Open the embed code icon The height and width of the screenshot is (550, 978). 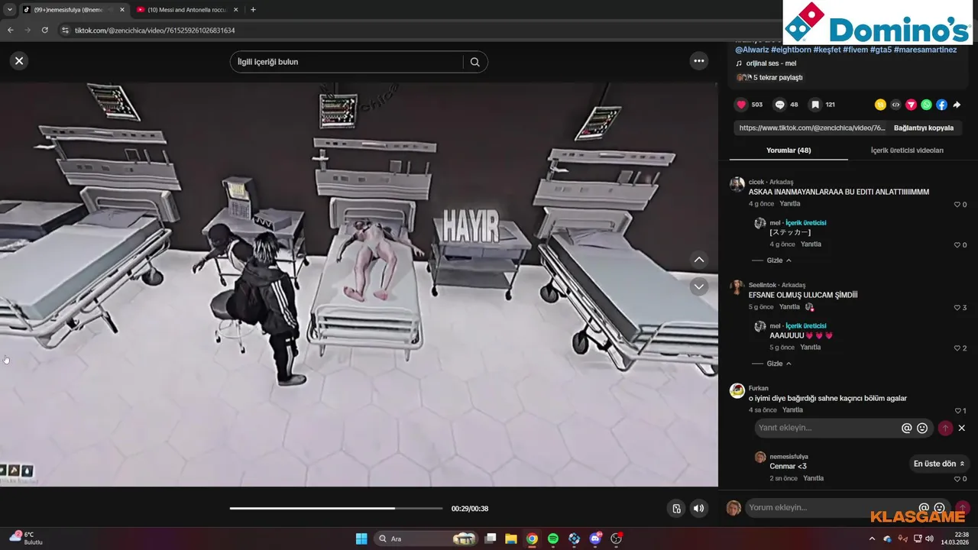point(895,105)
